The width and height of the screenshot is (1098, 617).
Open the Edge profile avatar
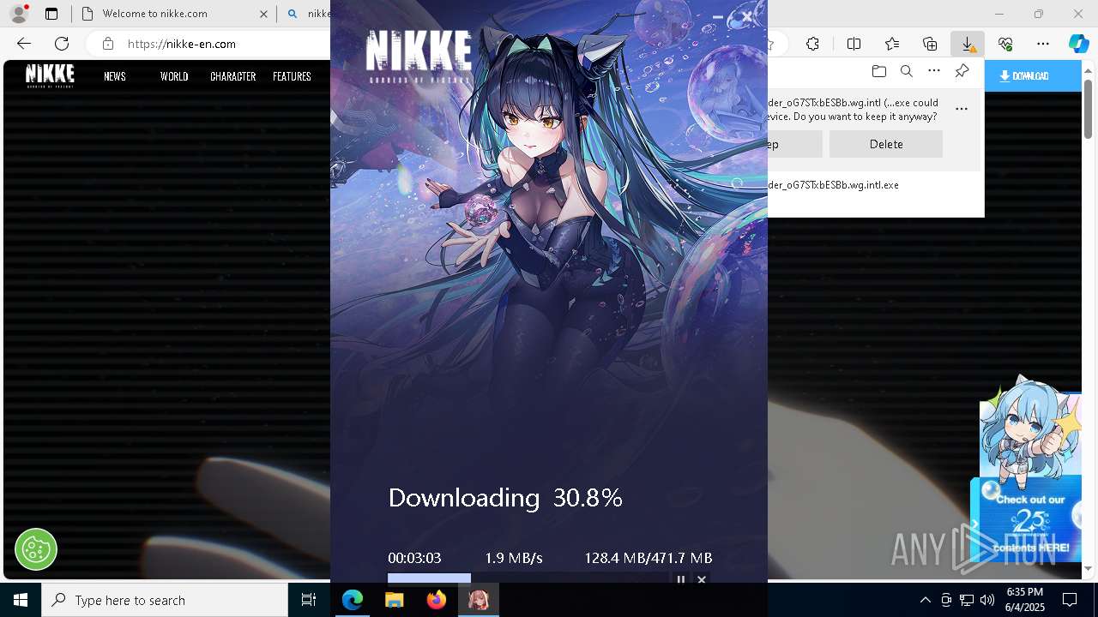point(18,14)
